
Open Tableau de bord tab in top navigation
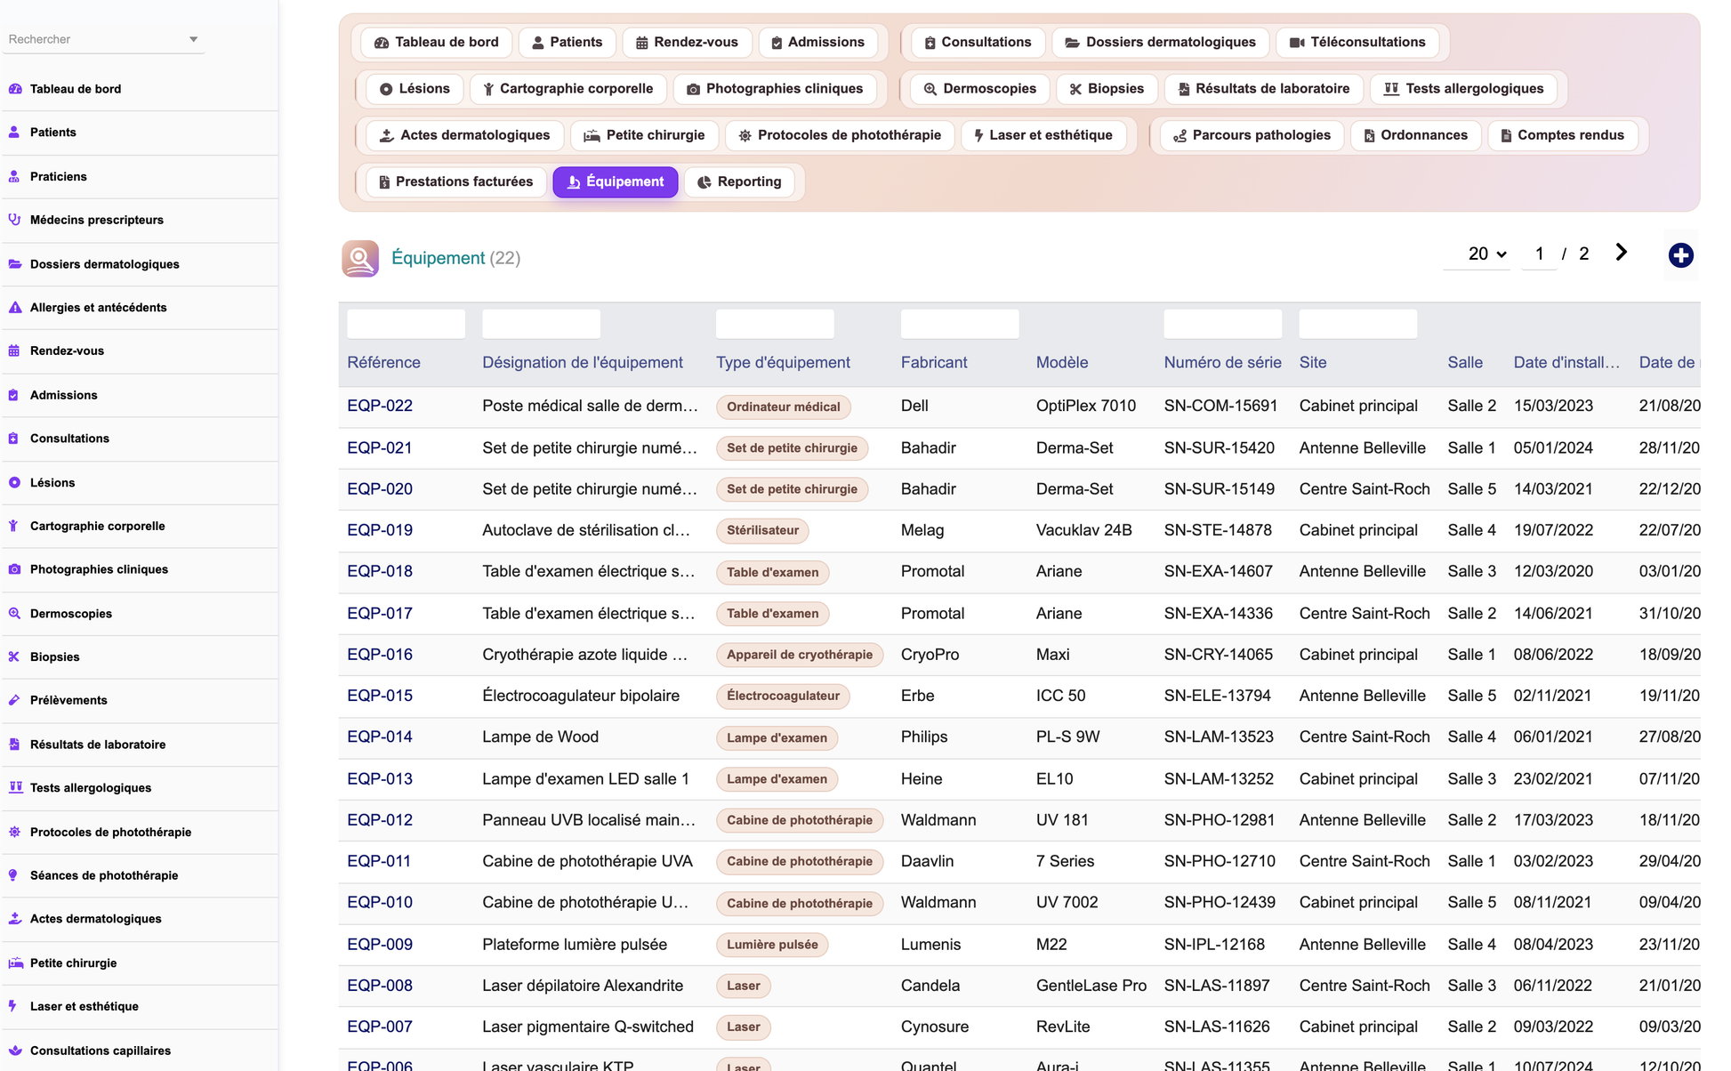436,43
